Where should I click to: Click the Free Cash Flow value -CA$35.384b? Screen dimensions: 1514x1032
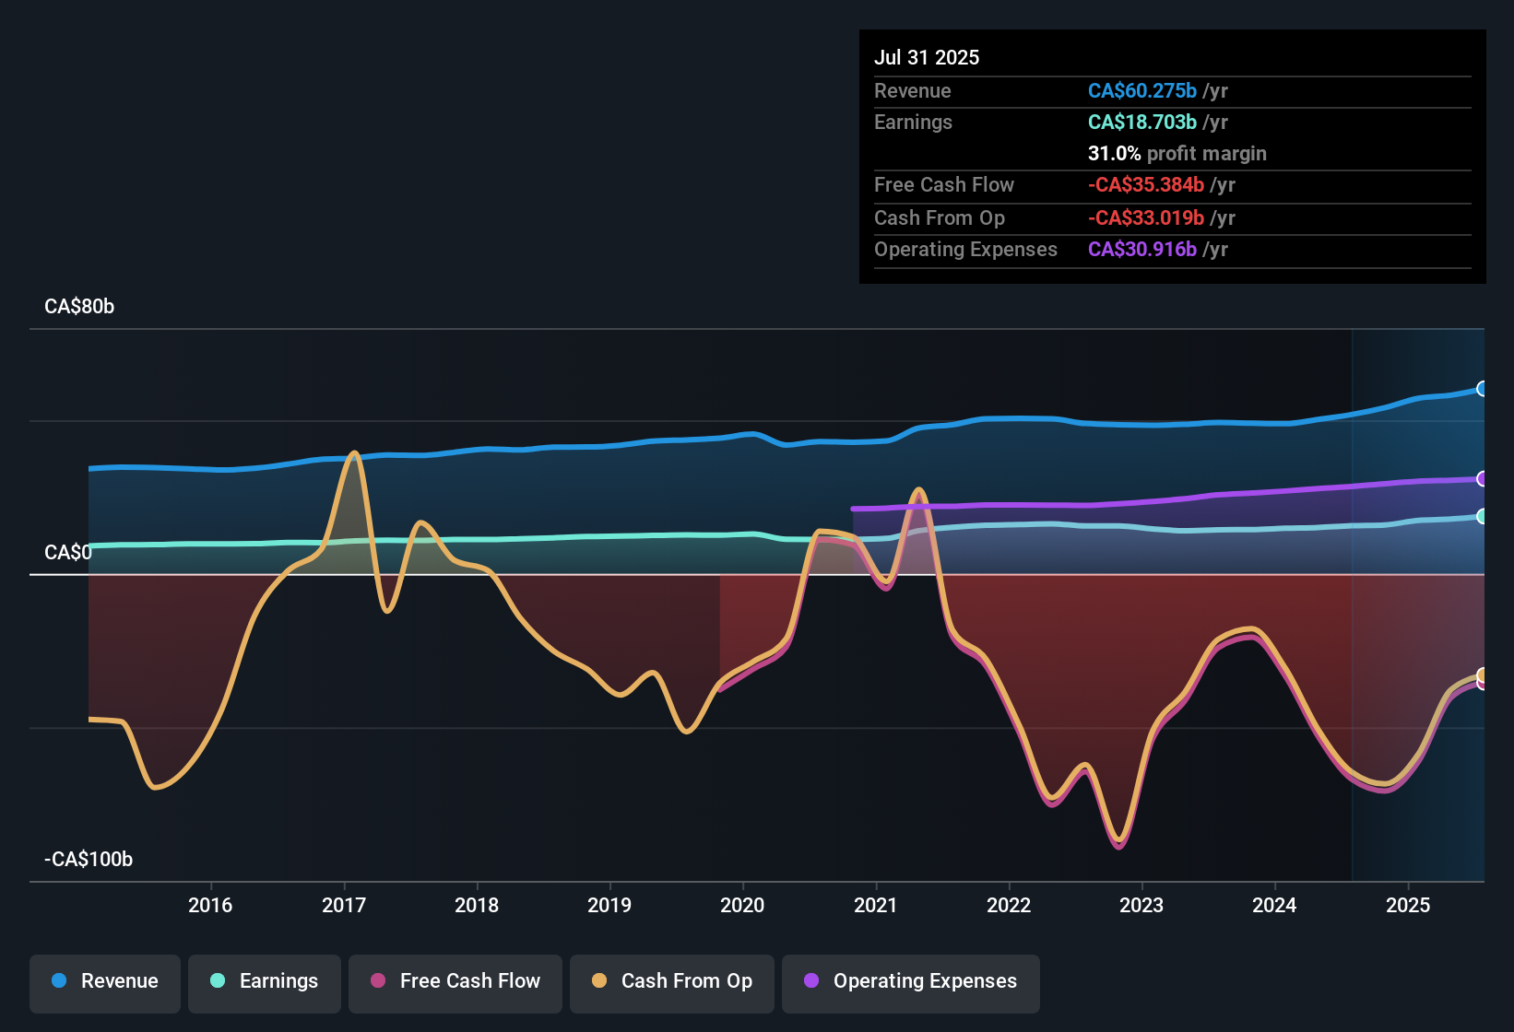click(1146, 185)
